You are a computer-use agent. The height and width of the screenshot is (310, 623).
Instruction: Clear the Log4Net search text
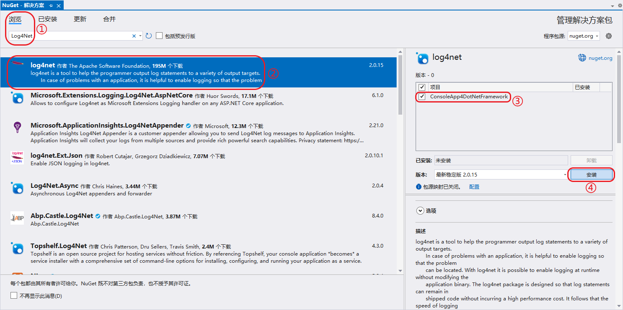[134, 36]
